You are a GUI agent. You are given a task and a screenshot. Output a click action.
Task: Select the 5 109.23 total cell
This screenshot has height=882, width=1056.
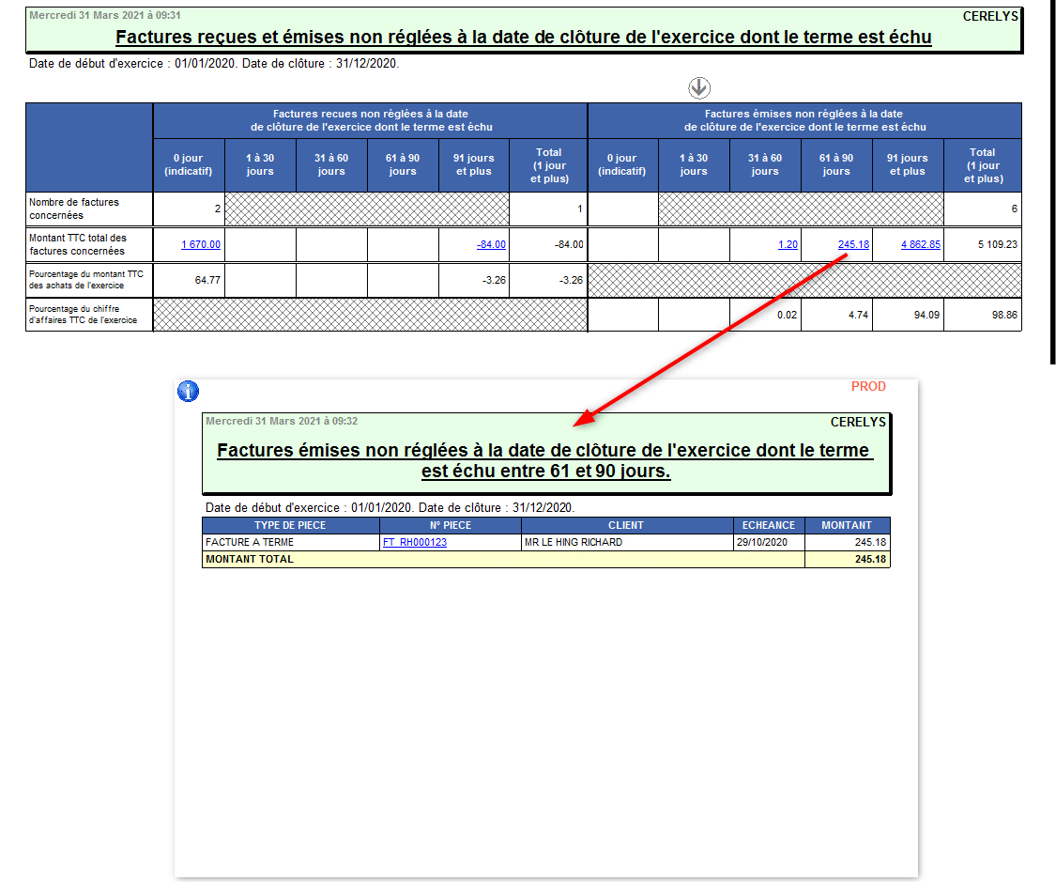click(998, 244)
